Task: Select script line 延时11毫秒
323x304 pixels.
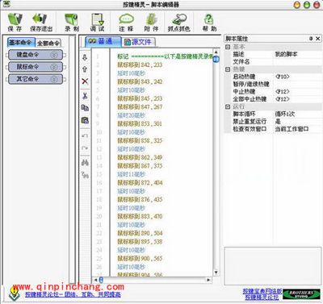Action: point(132,174)
